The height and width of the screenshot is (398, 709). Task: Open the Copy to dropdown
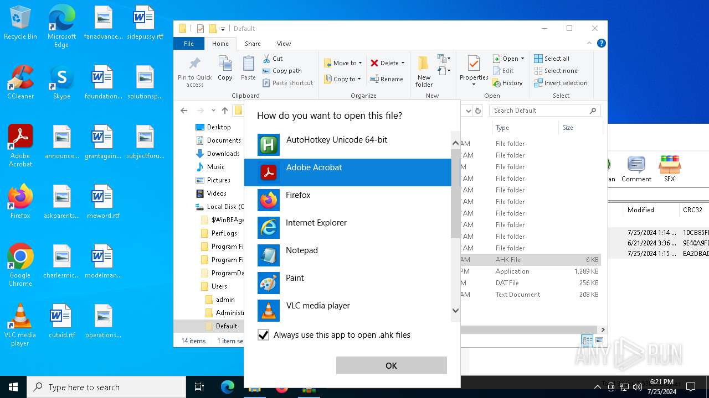click(x=342, y=79)
